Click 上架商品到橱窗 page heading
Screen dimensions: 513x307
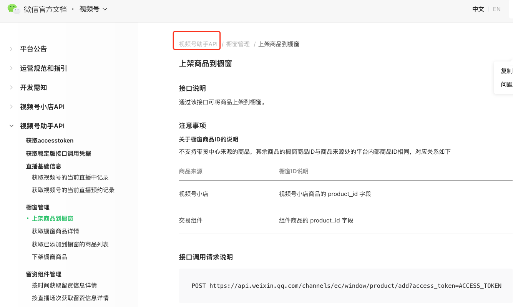(x=206, y=64)
